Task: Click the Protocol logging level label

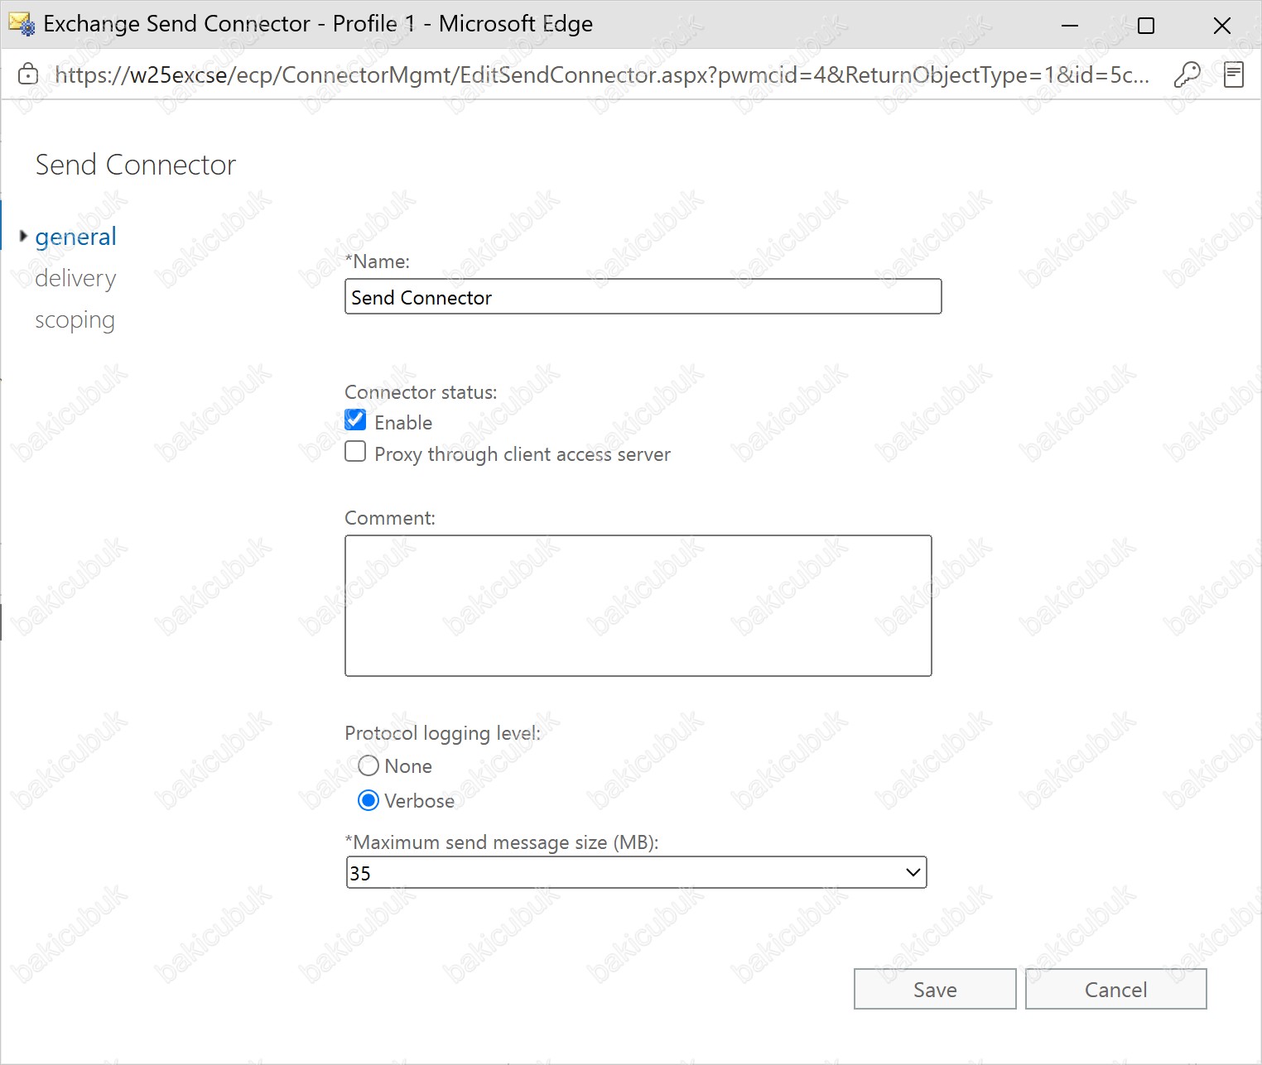Action: tap(442, 733)
